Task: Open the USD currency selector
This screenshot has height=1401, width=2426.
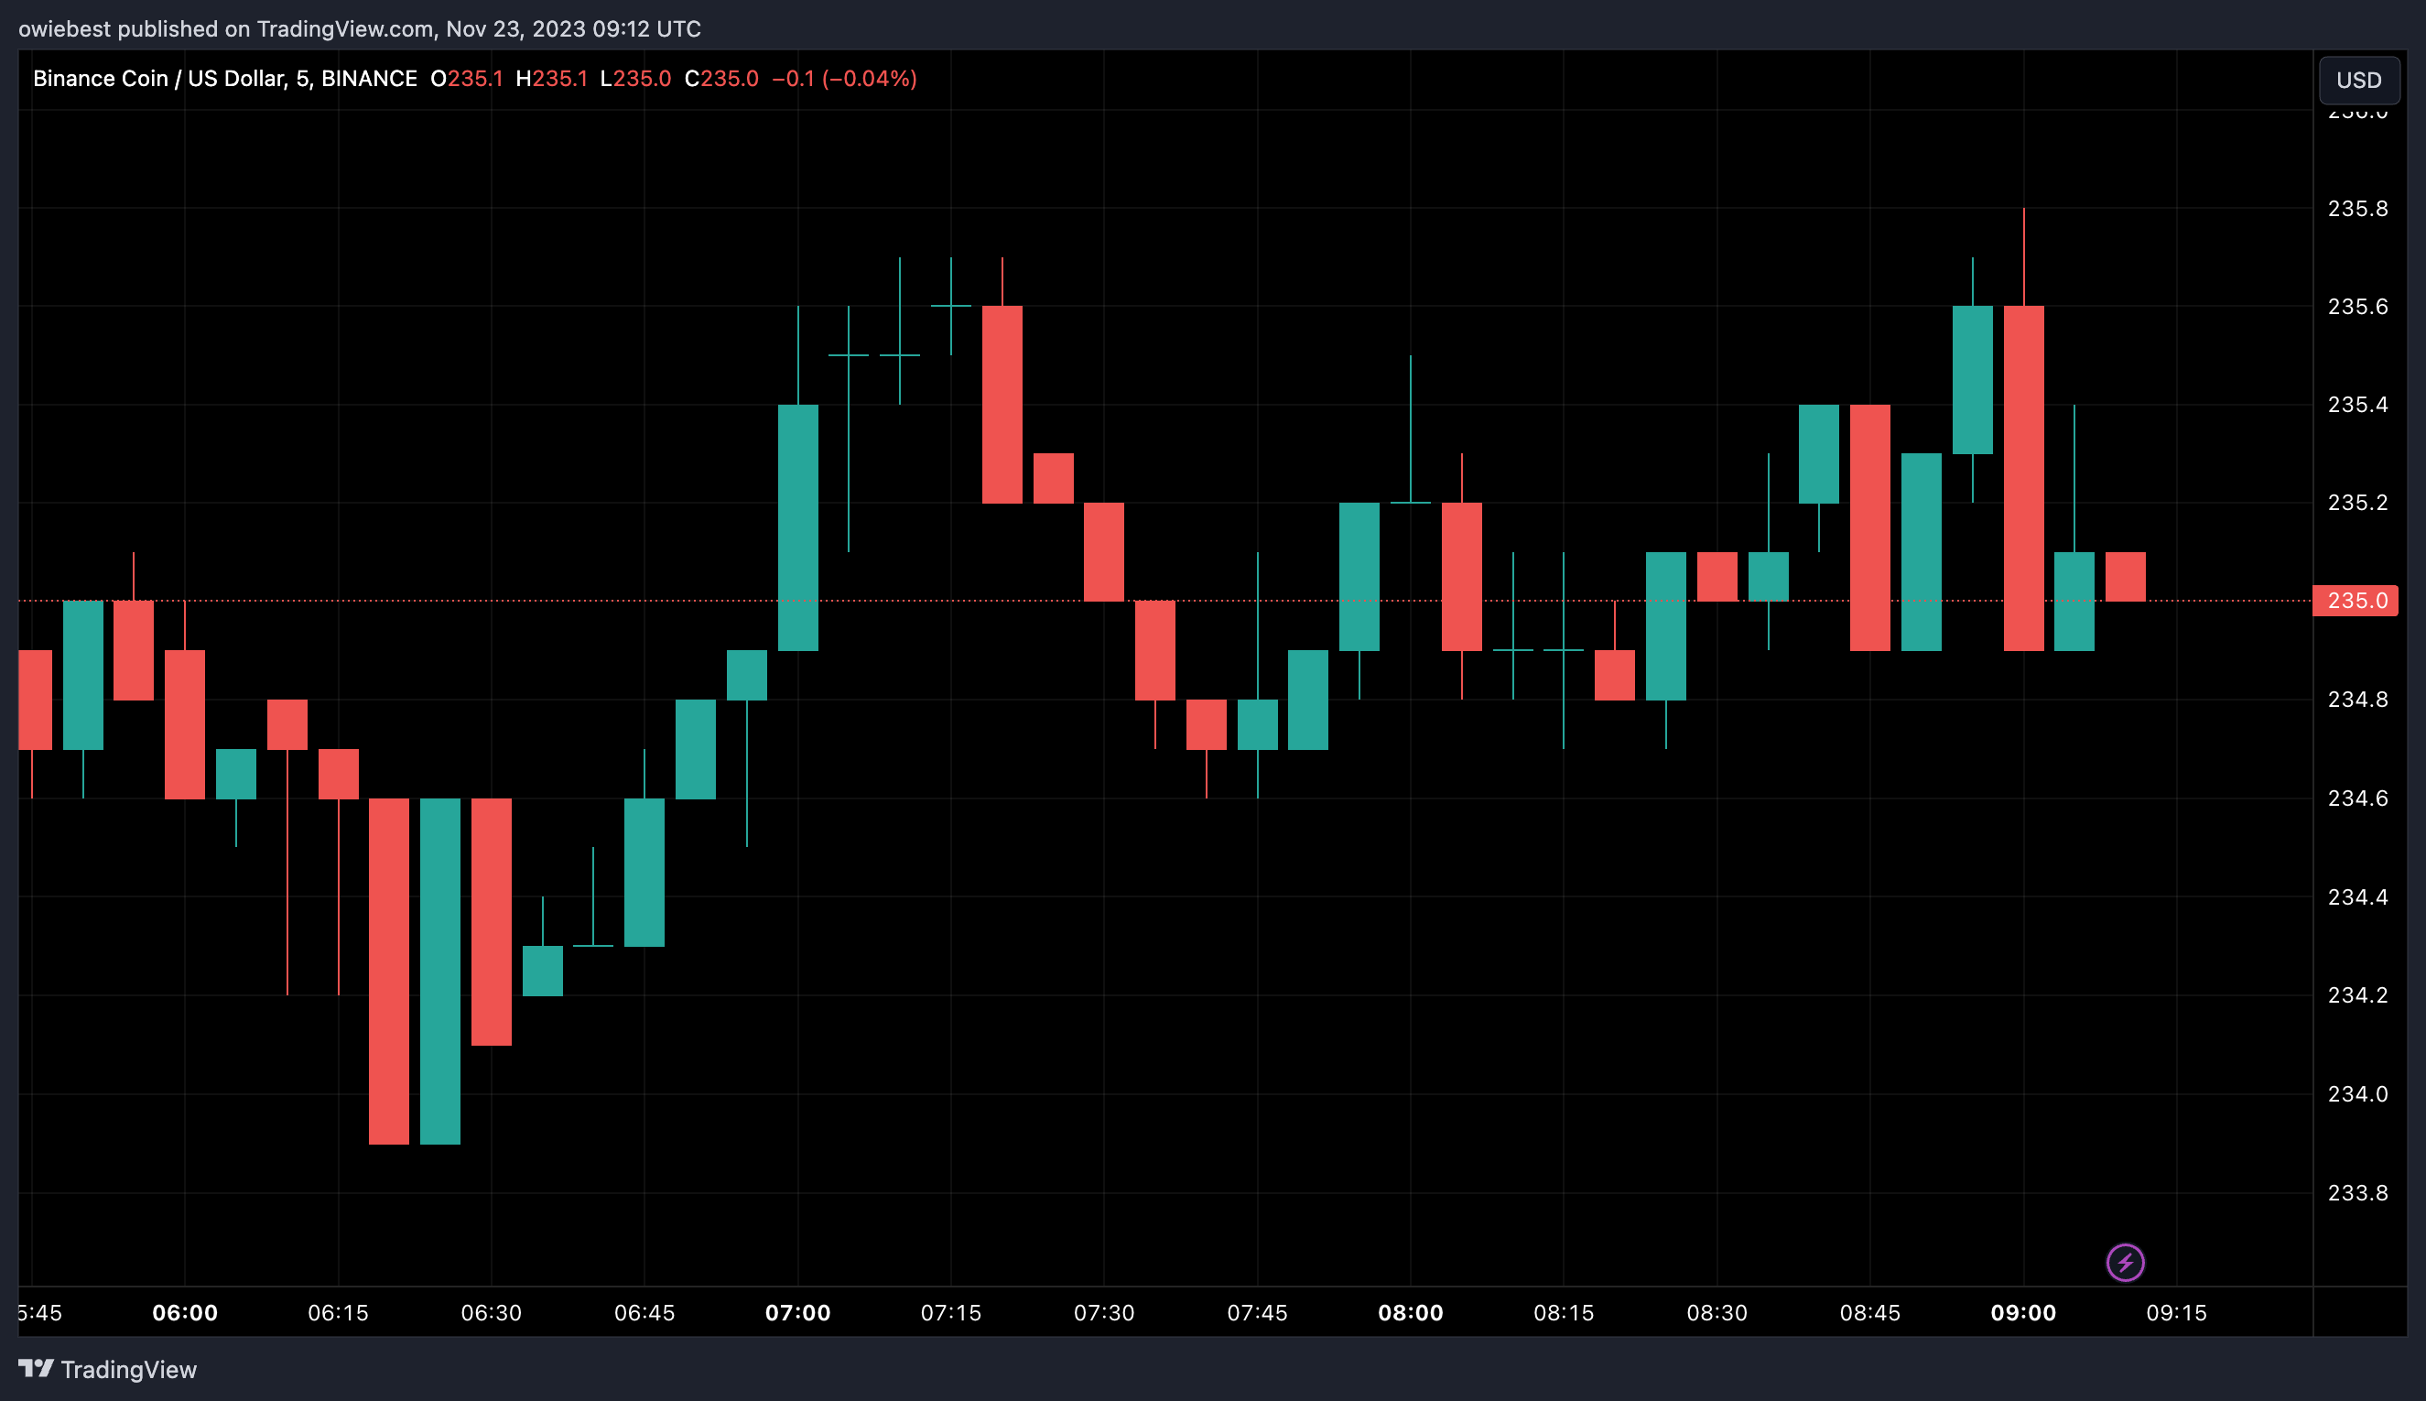Action: tap(2358, 80)
